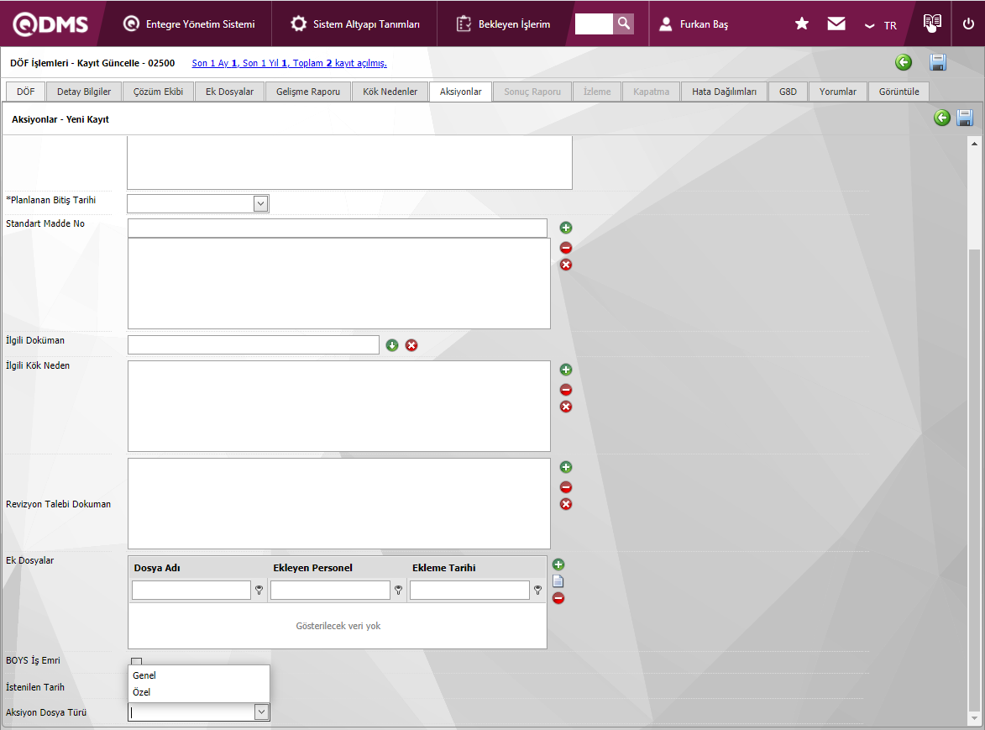Open the record count summary link

[290, 63]
